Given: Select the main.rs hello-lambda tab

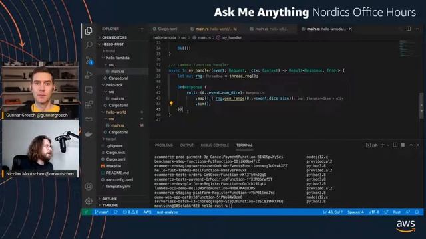Looking at the screenshot, I should 326,29.
